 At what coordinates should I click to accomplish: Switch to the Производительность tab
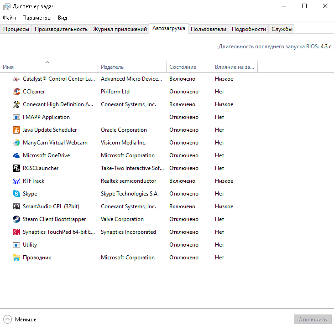(x=61, y=29)
